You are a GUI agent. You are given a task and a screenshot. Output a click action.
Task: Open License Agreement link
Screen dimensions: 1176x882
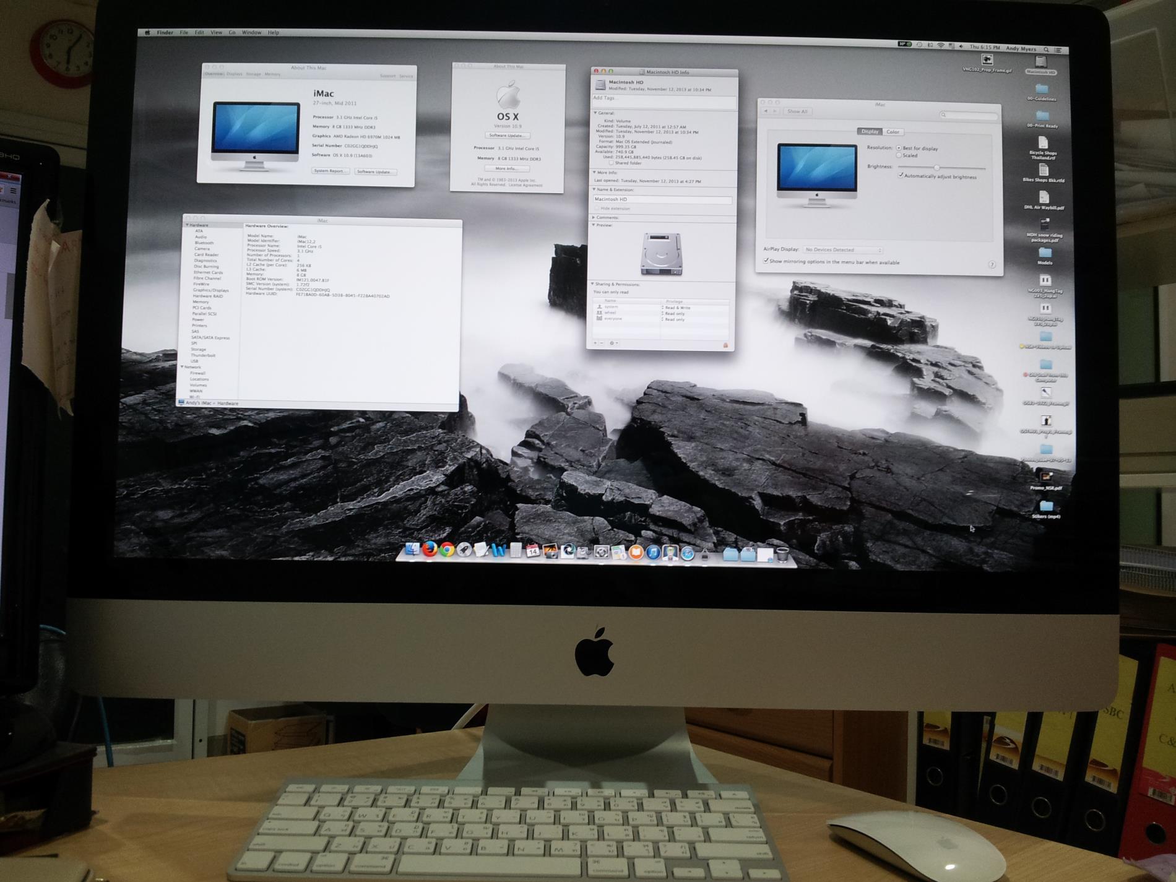click(x=525, y=185)
